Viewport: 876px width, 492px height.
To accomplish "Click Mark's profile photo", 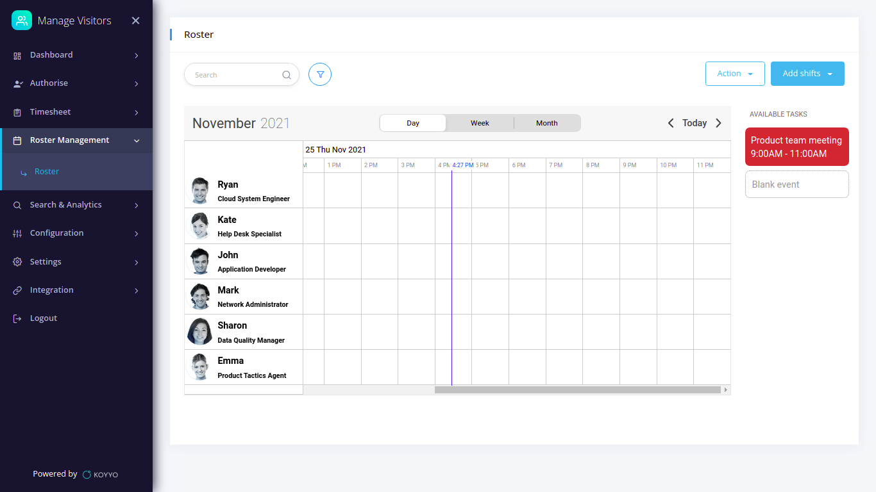I will tap(200, 297).
